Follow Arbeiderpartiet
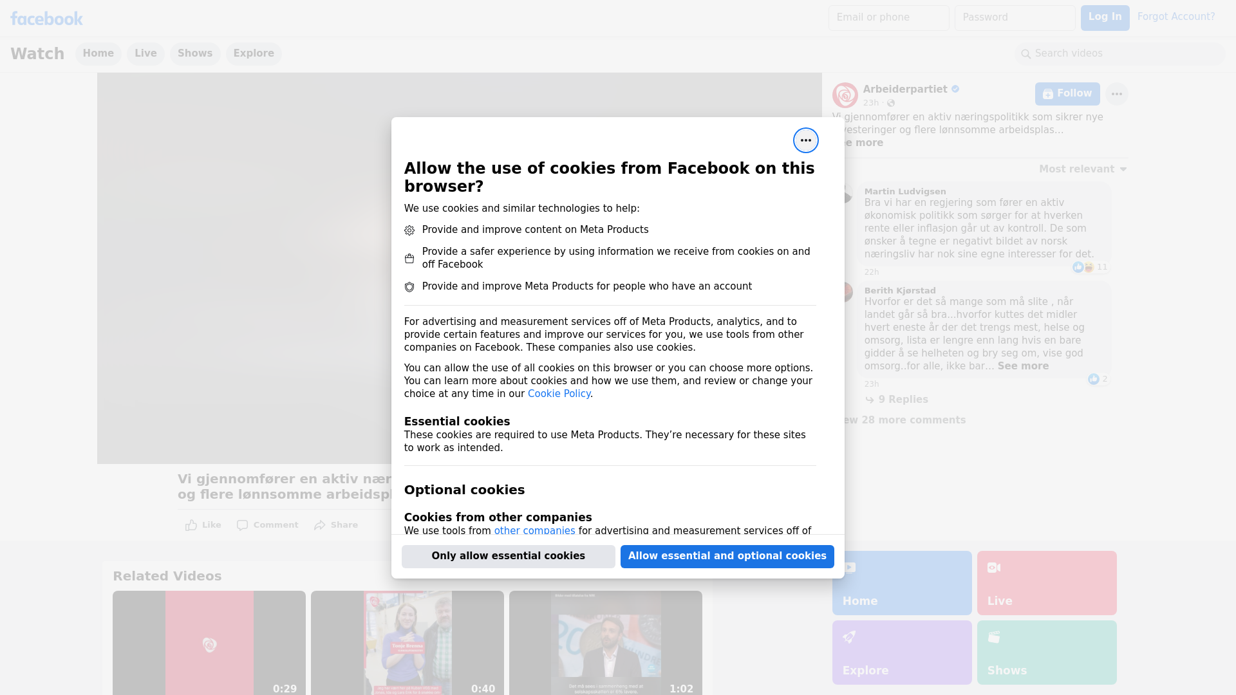1236x695 pixels. tap(1067, 94)
